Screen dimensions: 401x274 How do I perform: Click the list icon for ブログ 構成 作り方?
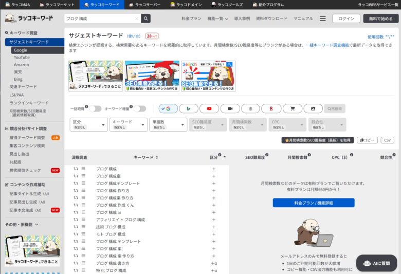pos(83,191)
